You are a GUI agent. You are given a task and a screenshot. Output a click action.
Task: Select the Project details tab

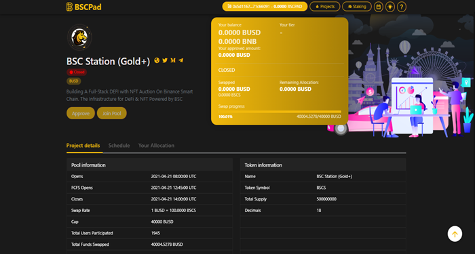click(x=83, y=146)
